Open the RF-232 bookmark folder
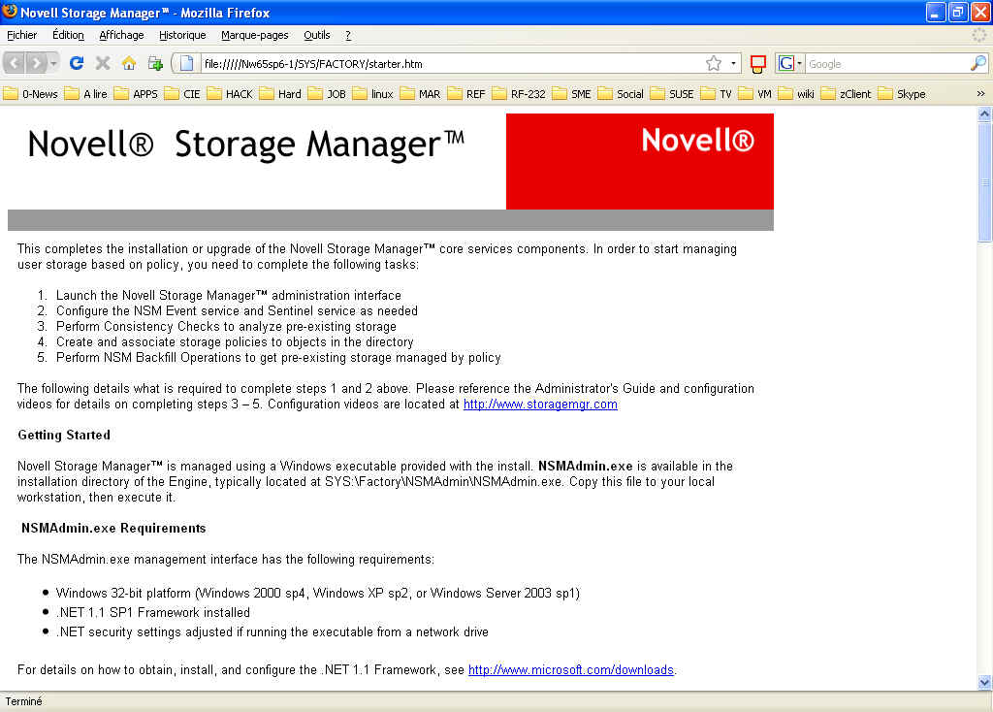The width and height of the screenshot is (993, 712). click(519, 94)
